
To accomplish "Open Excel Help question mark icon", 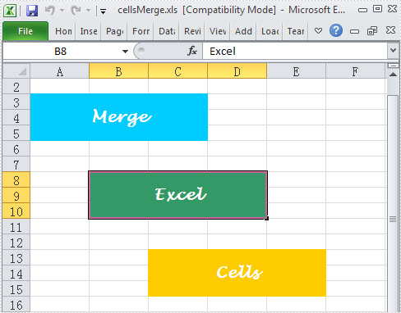I will (x=336, y=30).
